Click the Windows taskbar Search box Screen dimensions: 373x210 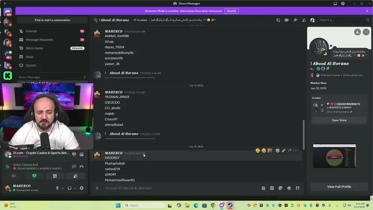click(x=144, y=205)
